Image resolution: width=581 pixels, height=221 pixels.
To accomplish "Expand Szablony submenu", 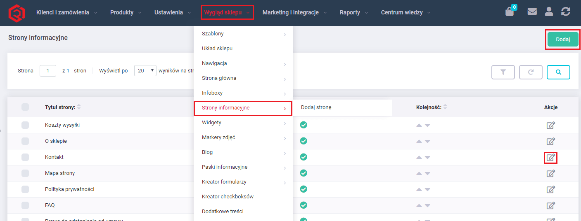I will 243,34.
